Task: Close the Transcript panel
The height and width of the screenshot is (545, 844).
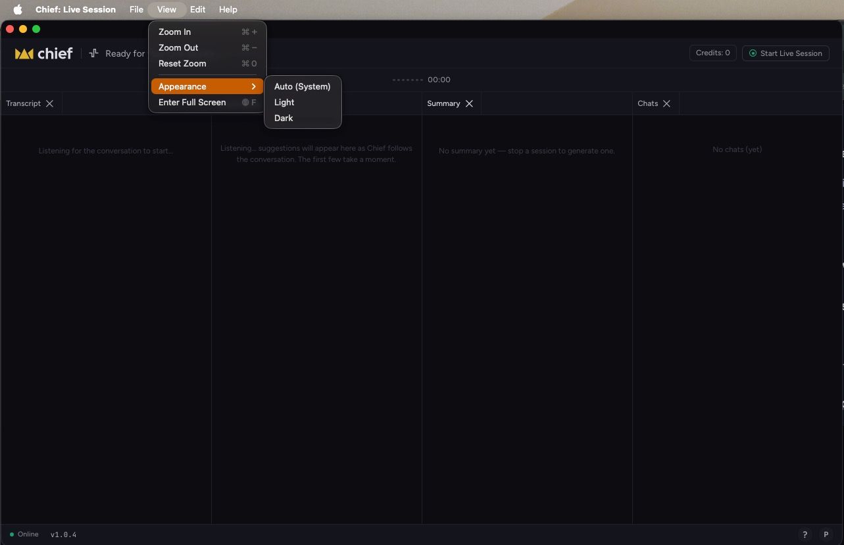Action: coord(49,103)
